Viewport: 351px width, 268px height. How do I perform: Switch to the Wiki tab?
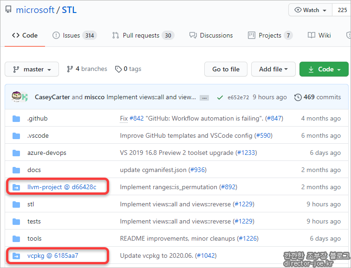coord(319,35)
